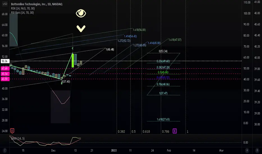Select retracement level 0.5(45.40)
This screenshot has height=154, width=262.
tap(163, 72)
